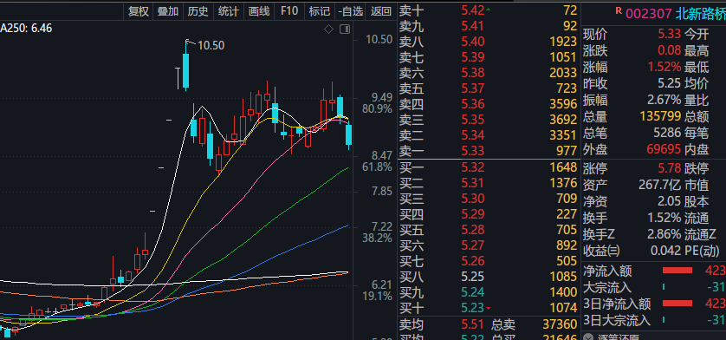Open the F10 company info
The height and width of the screenshot is (340, 726).
tap(289, 11)
